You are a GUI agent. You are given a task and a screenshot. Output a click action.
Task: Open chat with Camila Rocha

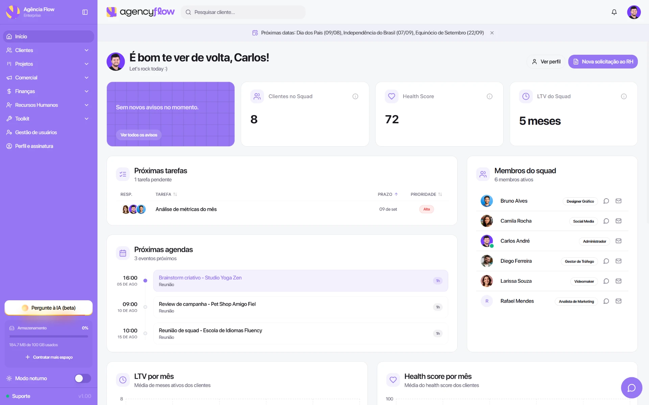[606, 221]
